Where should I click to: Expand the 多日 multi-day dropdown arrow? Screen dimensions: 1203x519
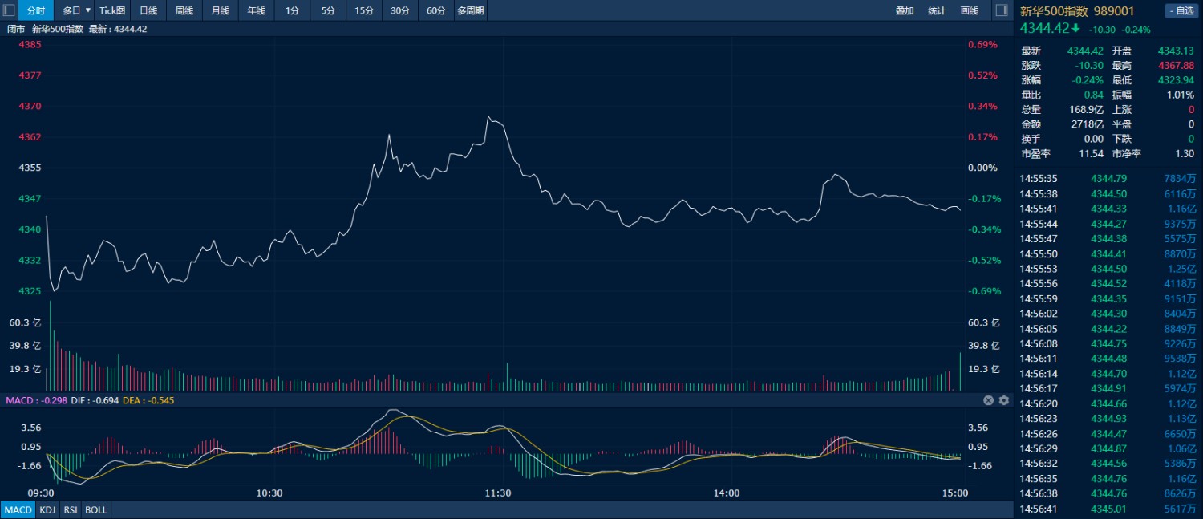pos(88,10)
